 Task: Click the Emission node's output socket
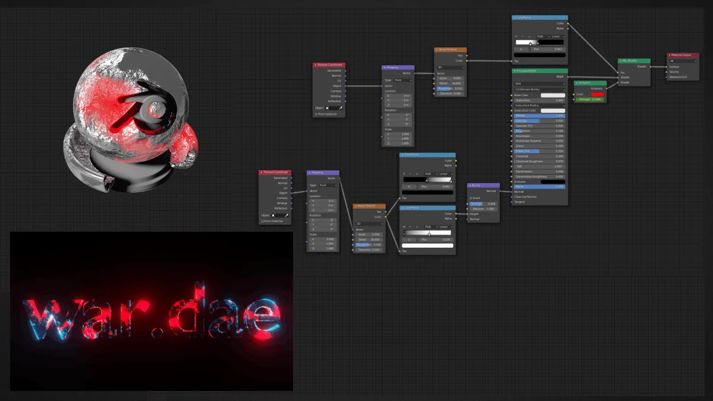pos(607,89)
